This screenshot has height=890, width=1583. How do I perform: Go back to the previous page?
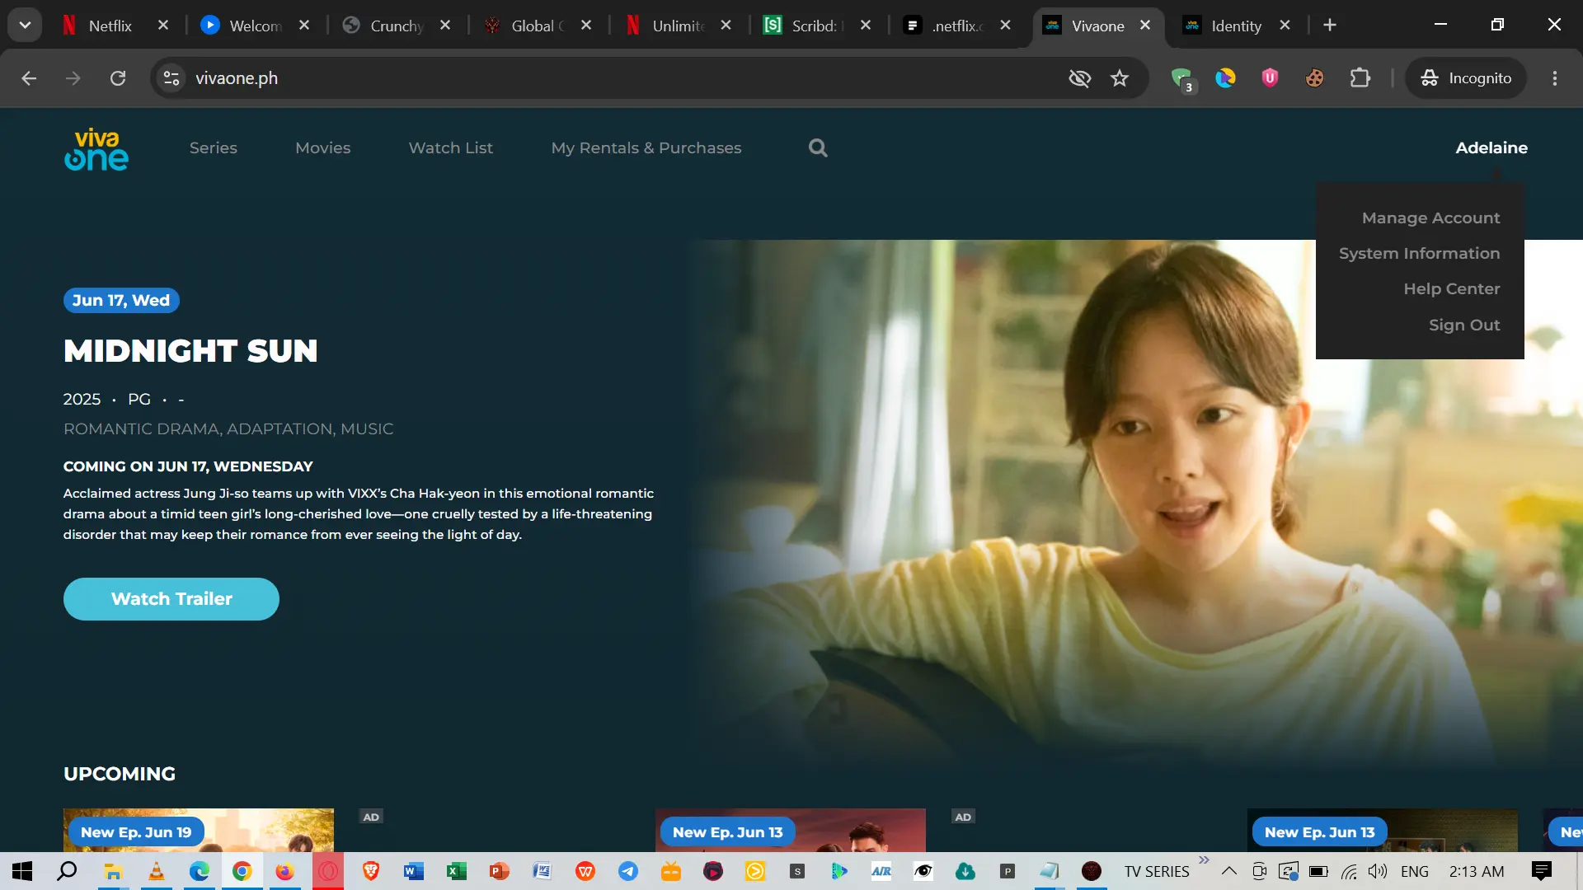coord(30,78)
